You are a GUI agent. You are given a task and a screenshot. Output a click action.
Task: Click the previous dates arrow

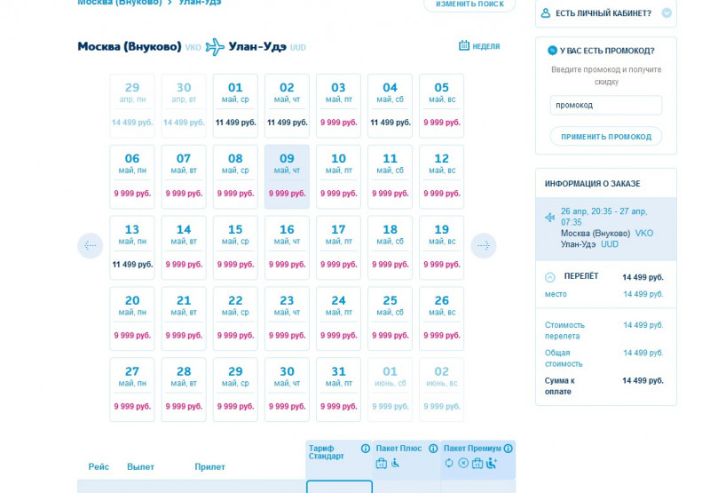click(x=91, y=245)
